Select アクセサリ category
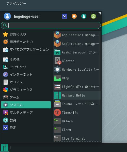This screenshot has height=152, width=127. pyautogui.click(x=26, y=67)
